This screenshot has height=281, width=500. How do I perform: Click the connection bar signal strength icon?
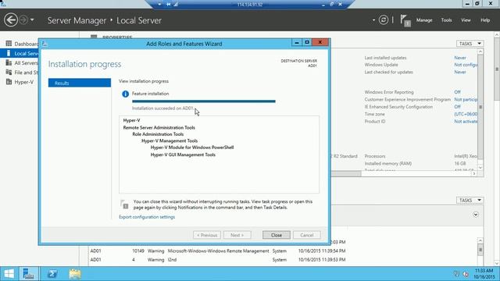pos(176,5)
